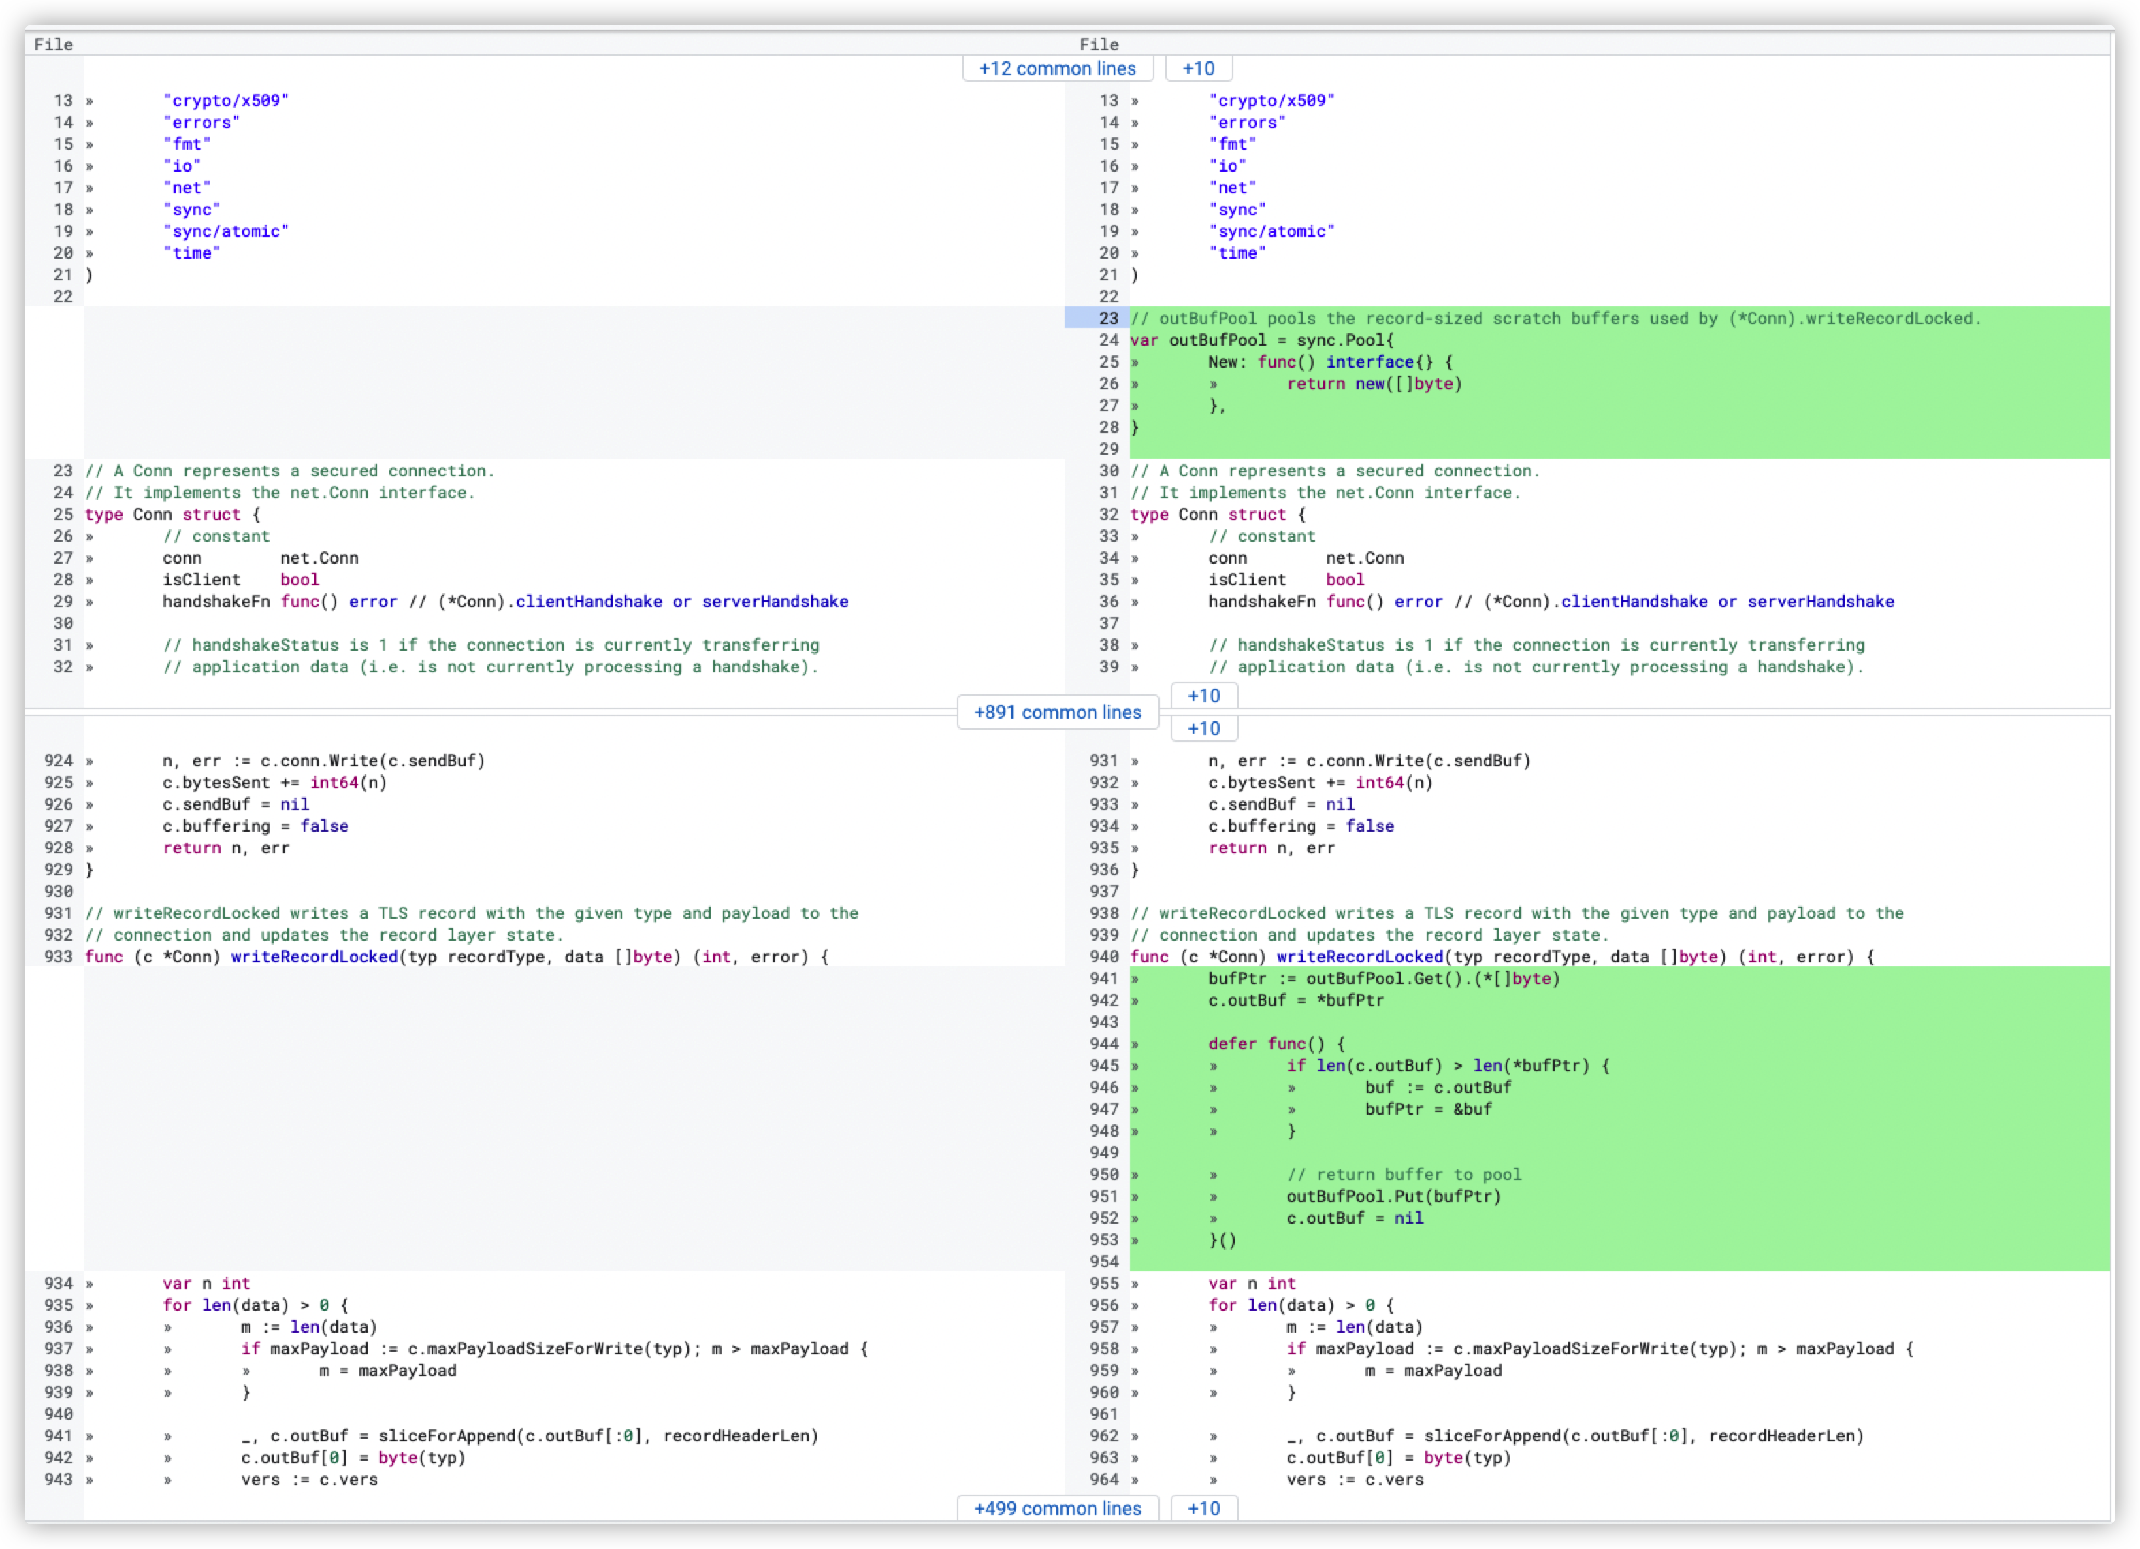Image resolution: width=2140 pixels, height=1549 pixels.
Task: Click line number 26 beside return new([]byte)
Action: (x=1109, y=383)
